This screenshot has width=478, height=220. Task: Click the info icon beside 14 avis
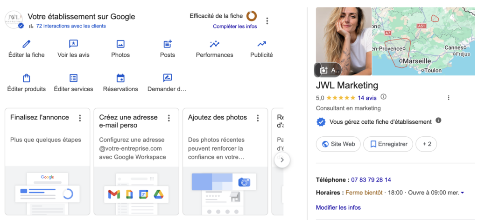384,97
